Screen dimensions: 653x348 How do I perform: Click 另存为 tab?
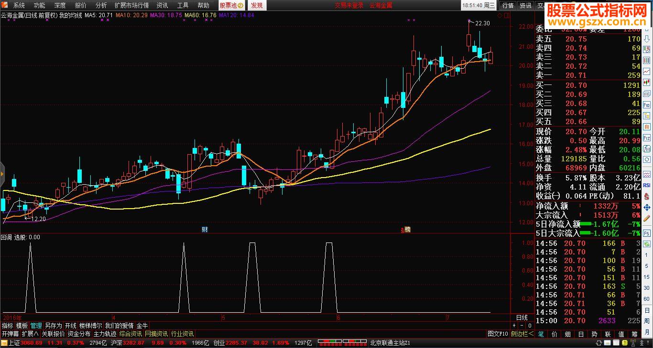[53, 326]
